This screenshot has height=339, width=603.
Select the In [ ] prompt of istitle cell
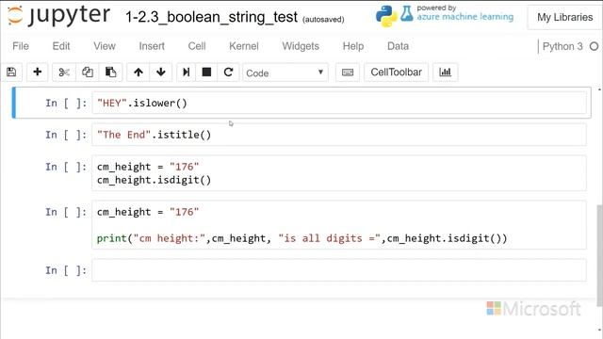(66, 135)
